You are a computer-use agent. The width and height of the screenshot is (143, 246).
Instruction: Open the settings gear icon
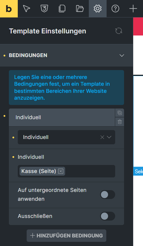(x=98, y=9)
